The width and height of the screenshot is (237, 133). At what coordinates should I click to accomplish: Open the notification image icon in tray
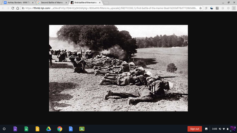[206, 129]
